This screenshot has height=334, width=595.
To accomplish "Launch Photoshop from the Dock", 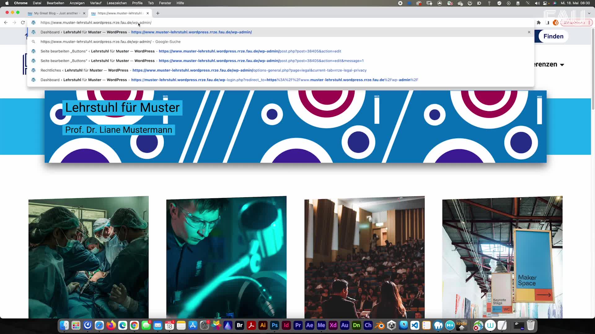I will (275, 325).
